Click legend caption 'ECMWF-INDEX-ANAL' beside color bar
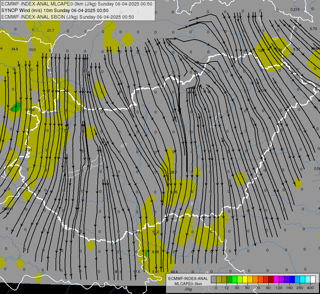Image resolution: width=320 pixels, height=294 pixels. pyautogui.click(x=188, y=279)
